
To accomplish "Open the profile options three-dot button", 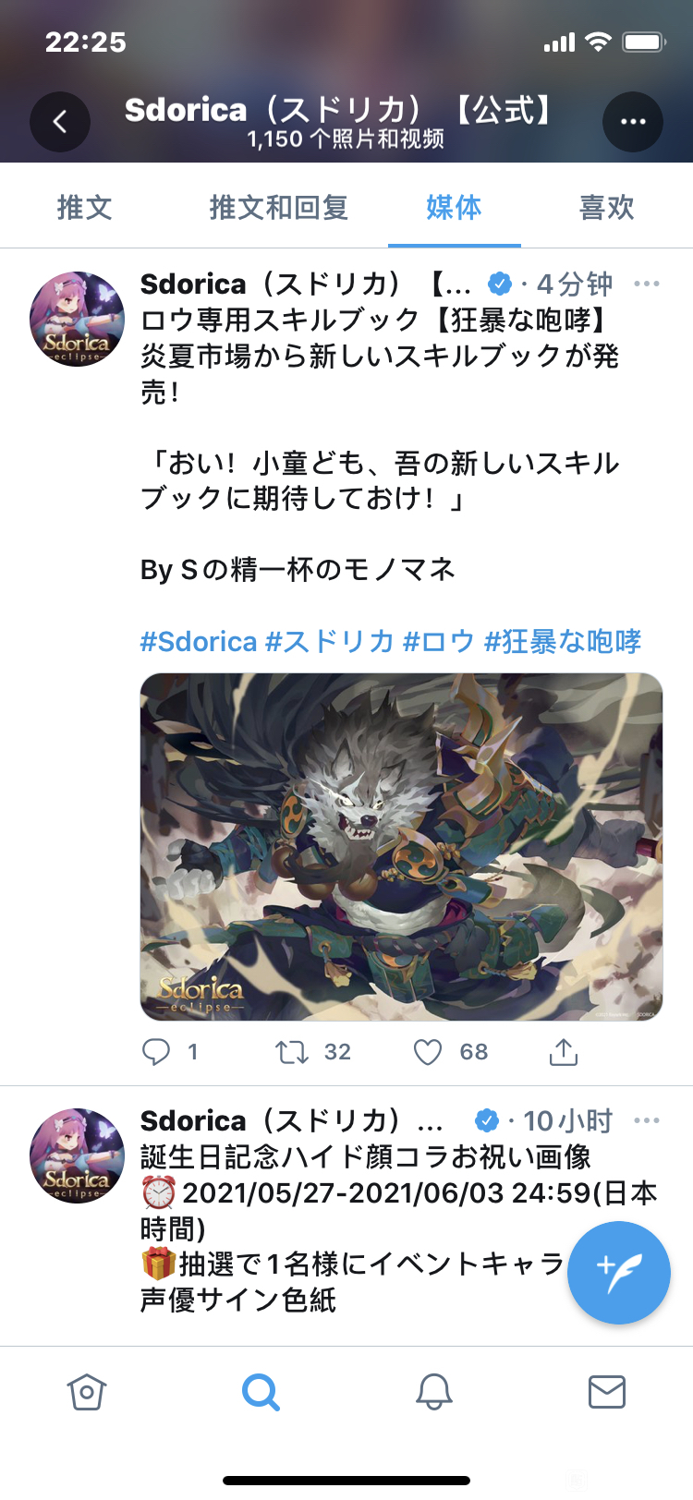I will (x=633, y=122).
